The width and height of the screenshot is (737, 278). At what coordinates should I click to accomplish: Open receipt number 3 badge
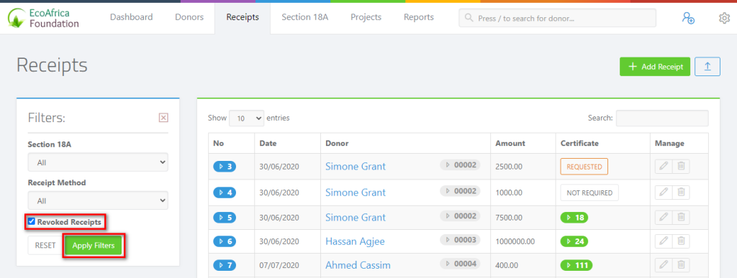coord(225,167)
